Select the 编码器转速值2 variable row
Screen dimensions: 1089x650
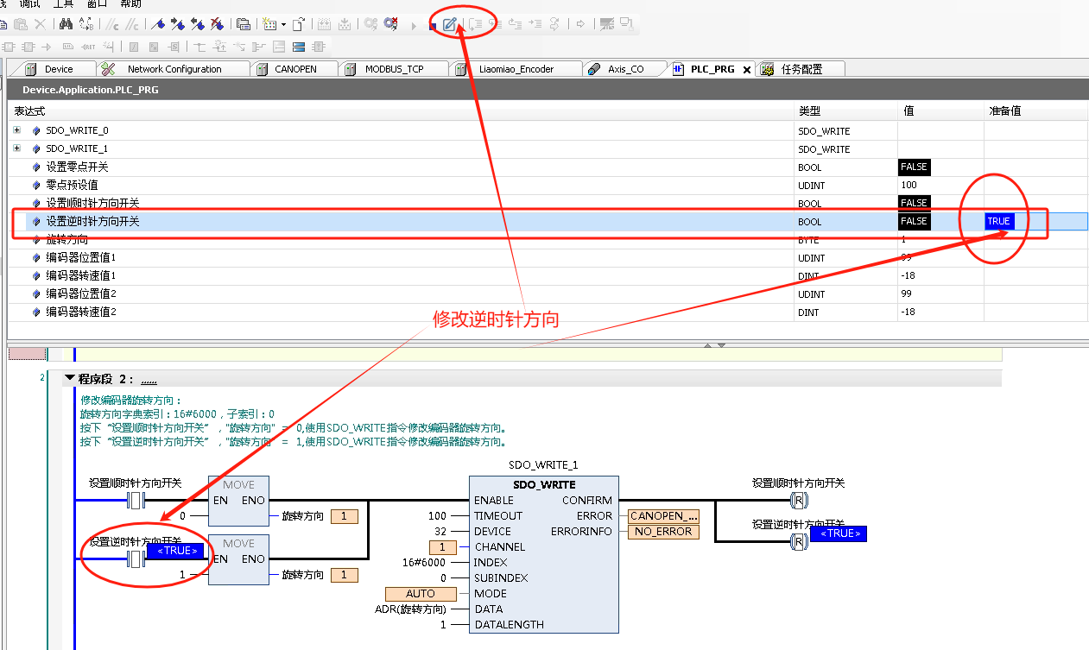pyautogui.click(x=548, y=312)
